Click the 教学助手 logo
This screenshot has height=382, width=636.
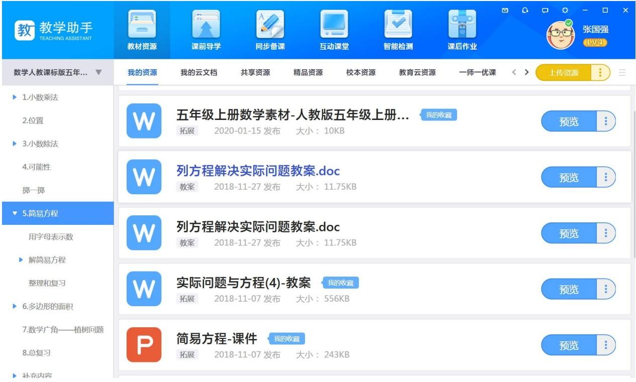point(54,30)
